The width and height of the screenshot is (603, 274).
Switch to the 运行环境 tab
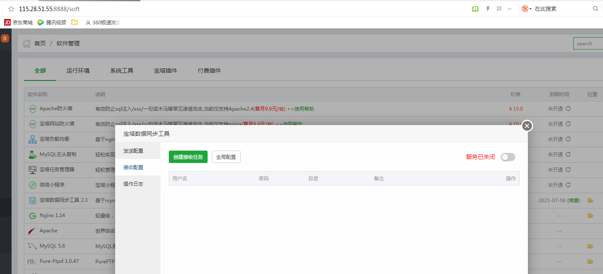coord(78,71)
